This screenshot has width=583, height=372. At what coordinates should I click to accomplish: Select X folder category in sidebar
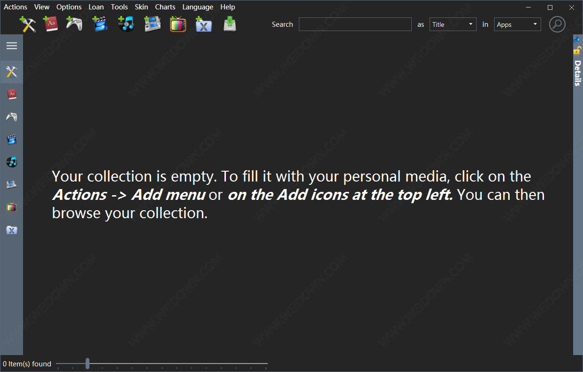pyautogui.click(x=12, y=230)
